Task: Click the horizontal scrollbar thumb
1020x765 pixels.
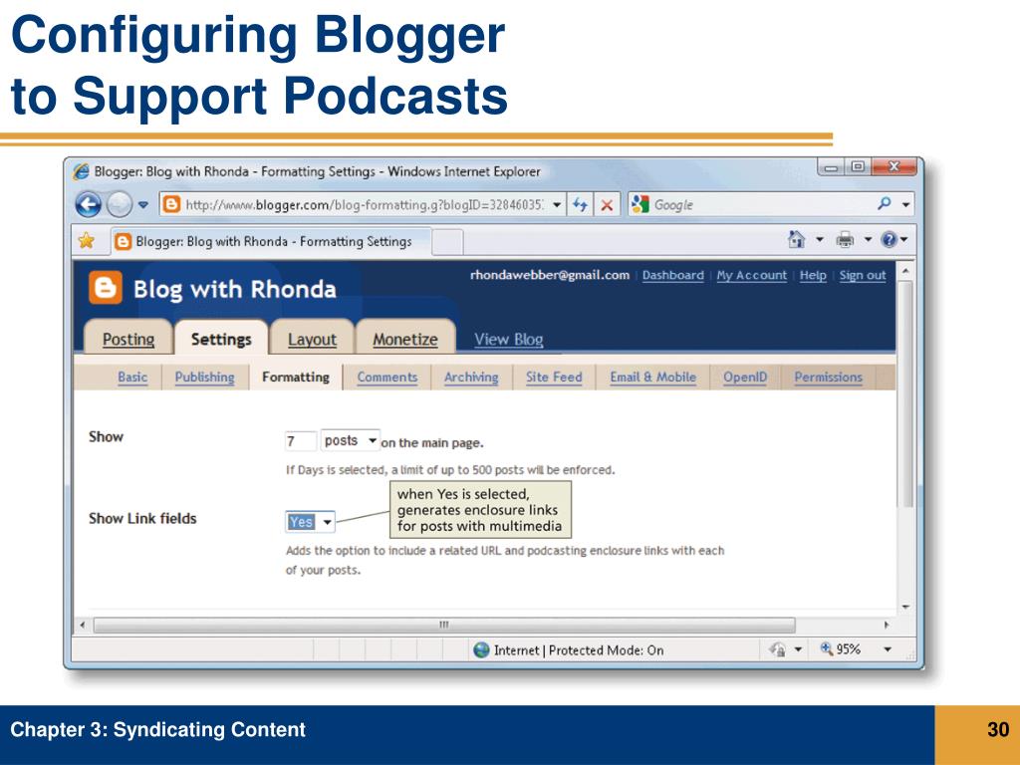Action: tap(444, 626)
